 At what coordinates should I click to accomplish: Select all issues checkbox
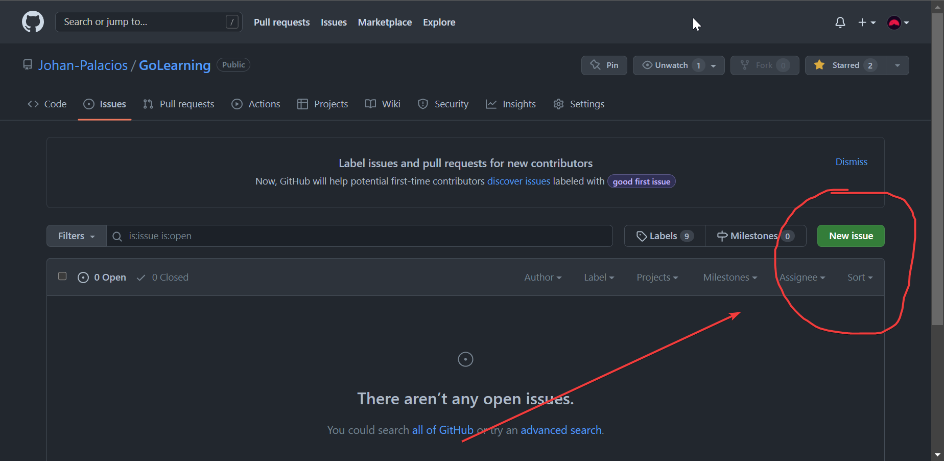tap(62, 276)
